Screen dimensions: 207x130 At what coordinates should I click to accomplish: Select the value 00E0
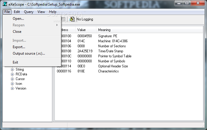click(x=81, y=66)
